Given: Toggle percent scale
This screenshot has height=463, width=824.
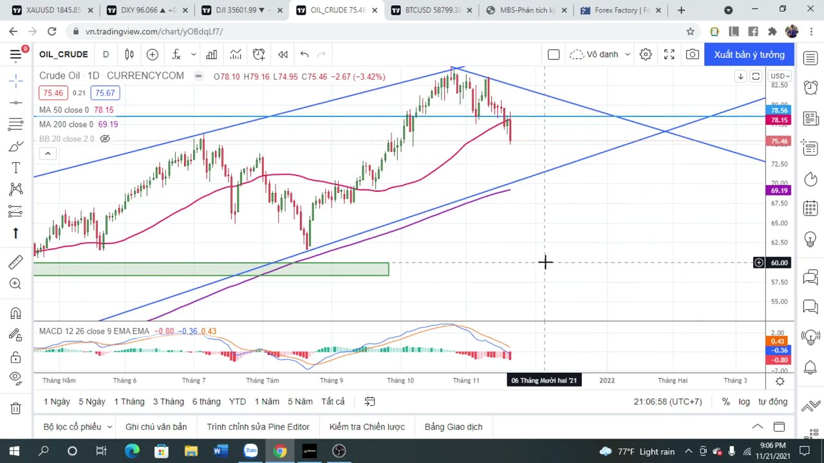Looking at the screenshot, I should [x=726, y=401].
